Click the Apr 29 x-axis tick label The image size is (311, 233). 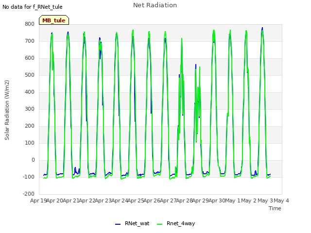[x=201, y=200]
